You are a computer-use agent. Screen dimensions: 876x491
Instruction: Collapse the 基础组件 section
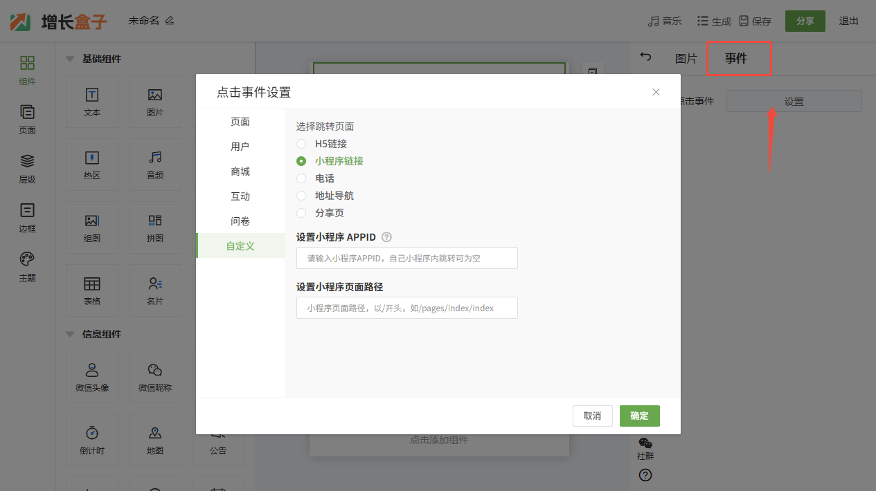[x=70, y=59]
